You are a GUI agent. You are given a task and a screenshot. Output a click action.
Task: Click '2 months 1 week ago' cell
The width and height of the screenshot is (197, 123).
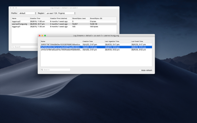[x=59, y=24]
